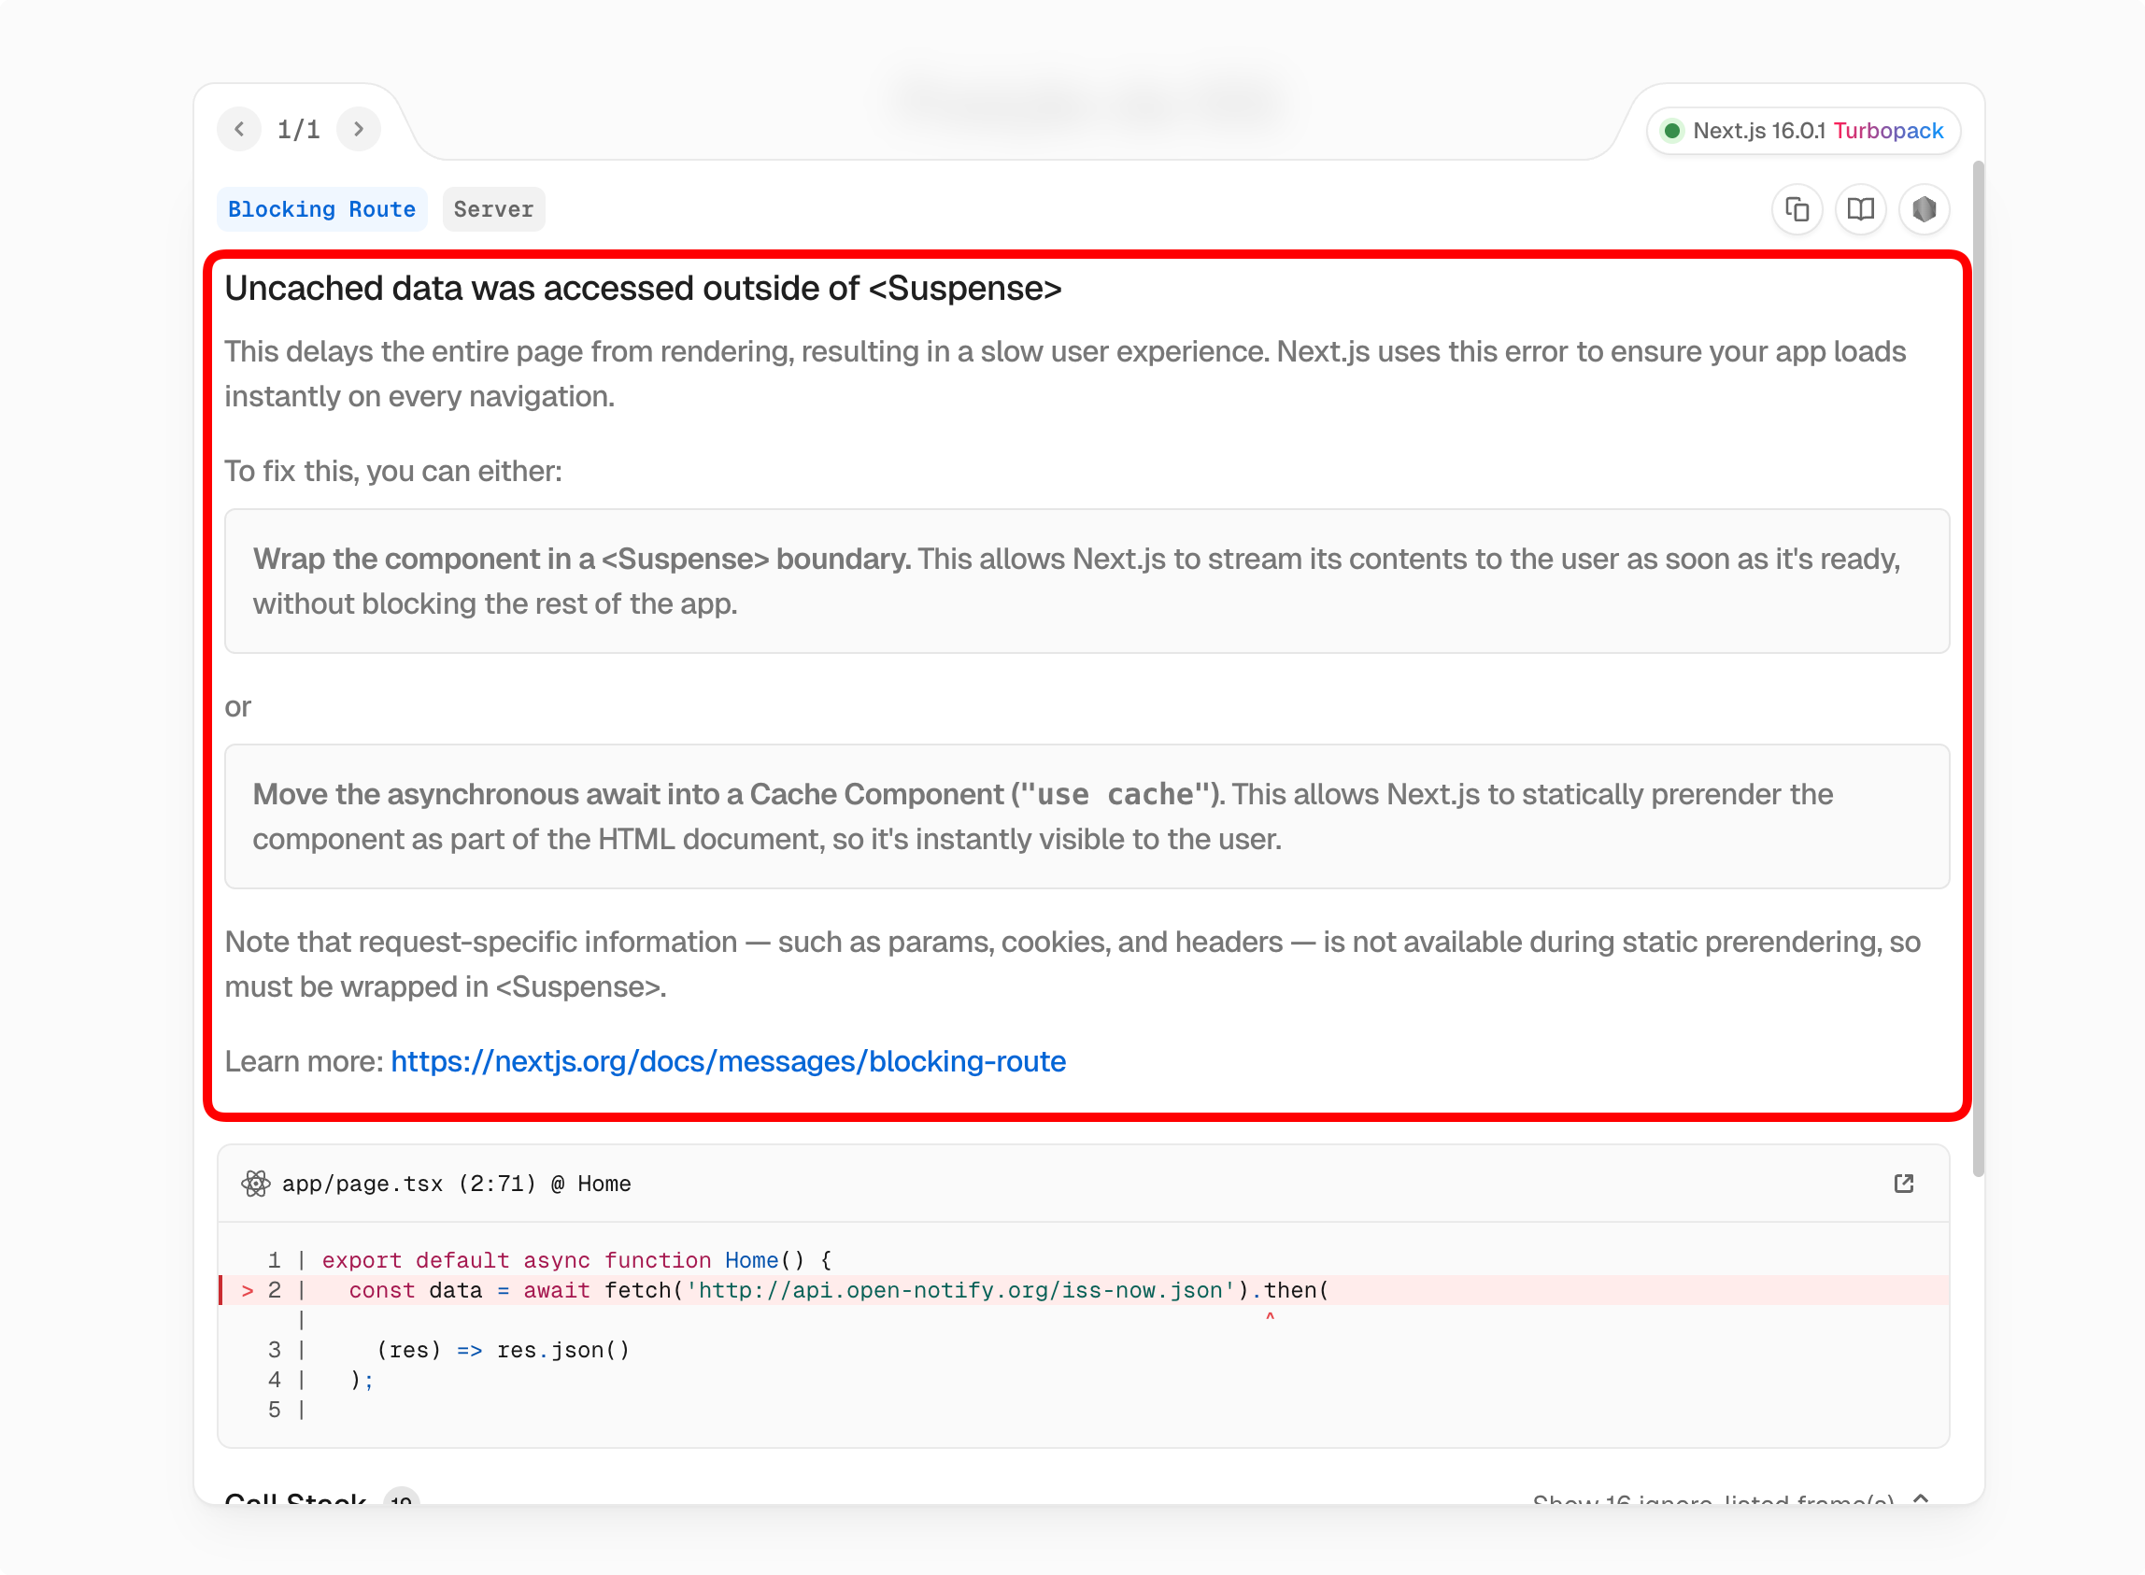
Task: Click the app/page.tsx (2:71) file path
Action: point(409,1184)
